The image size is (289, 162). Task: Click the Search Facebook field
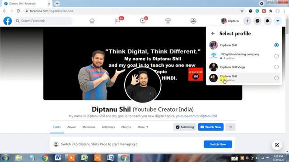[x=43, y=21]
